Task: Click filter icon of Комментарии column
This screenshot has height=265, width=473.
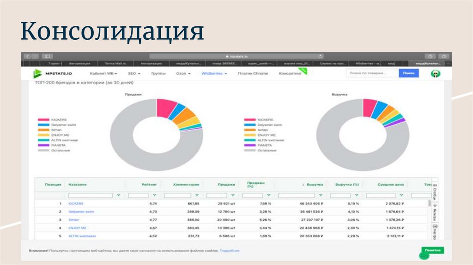Action: click(197, 195)
